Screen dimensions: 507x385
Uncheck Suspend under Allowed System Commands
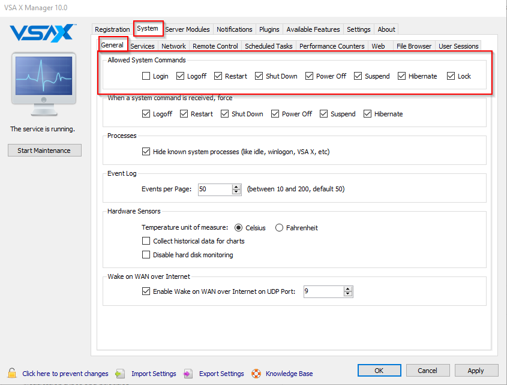[x=358, y=76]
